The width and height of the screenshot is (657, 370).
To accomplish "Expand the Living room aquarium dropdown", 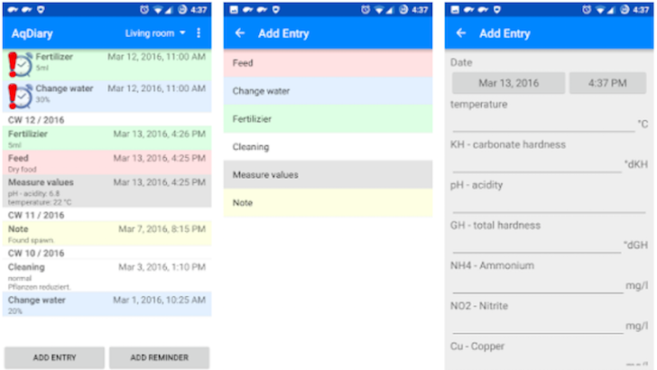I will click(x=155, y=33).
